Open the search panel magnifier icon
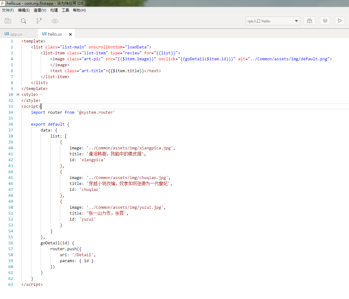This screenshot has height=299, width=349. (23, 21)
